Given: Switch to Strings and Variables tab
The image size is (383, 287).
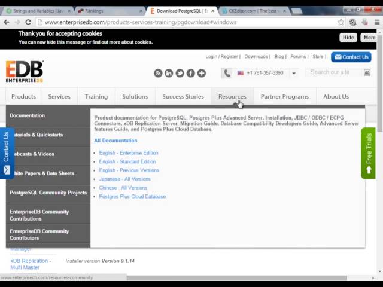Looking at the screenshot, I should 38,11.
